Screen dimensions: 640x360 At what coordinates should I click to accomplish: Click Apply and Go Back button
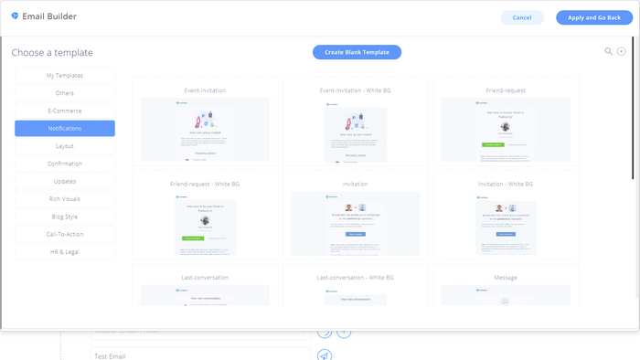click(x=594, y=17)
